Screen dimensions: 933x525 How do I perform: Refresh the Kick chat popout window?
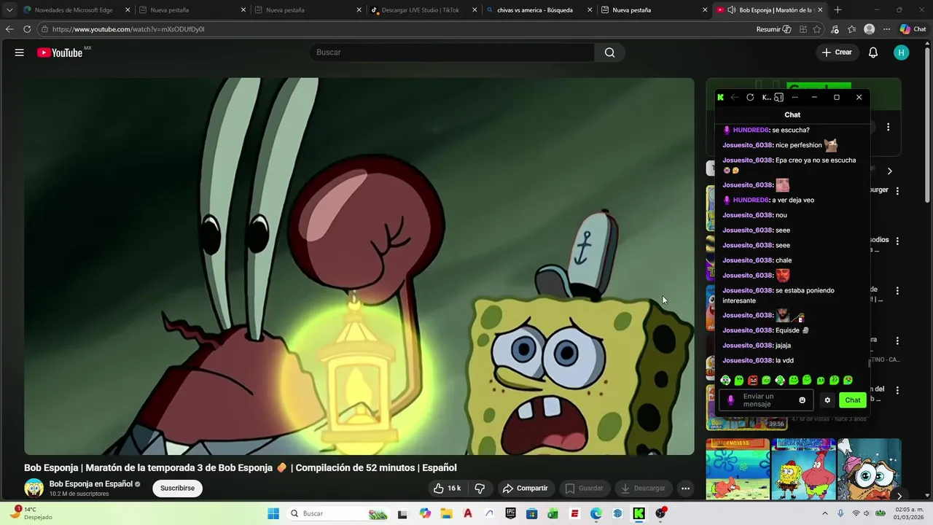(x=750, y=97)
